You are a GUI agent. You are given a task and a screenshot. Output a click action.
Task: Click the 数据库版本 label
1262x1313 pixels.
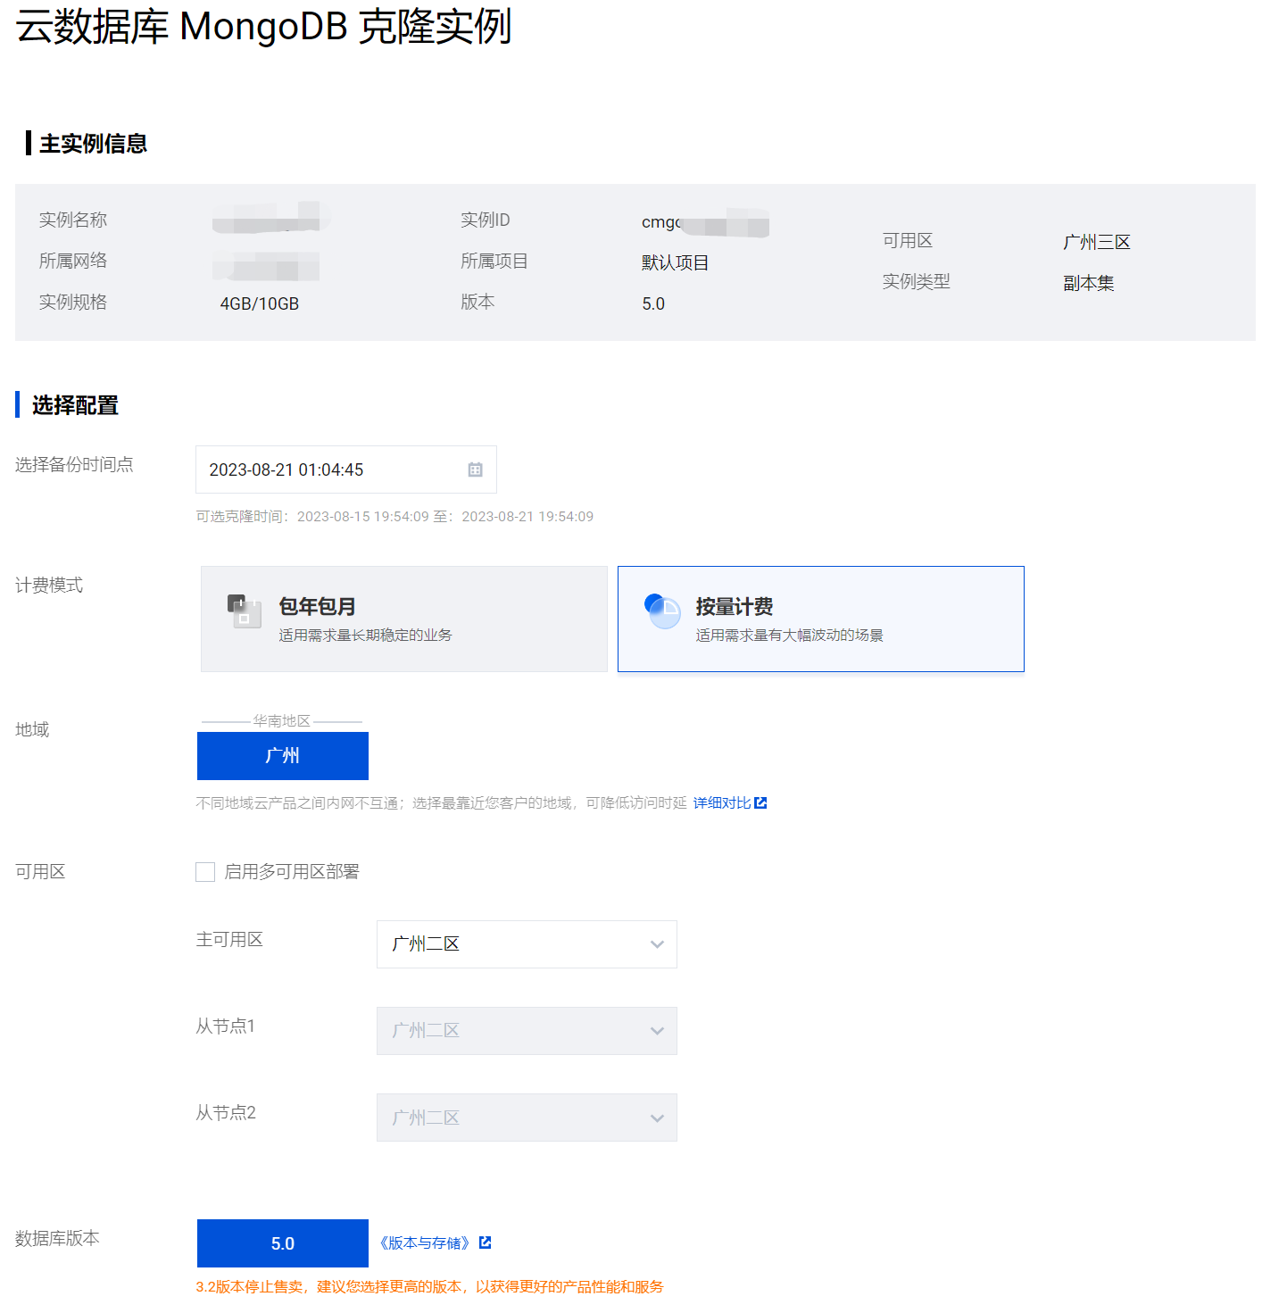pos(57,1238)
